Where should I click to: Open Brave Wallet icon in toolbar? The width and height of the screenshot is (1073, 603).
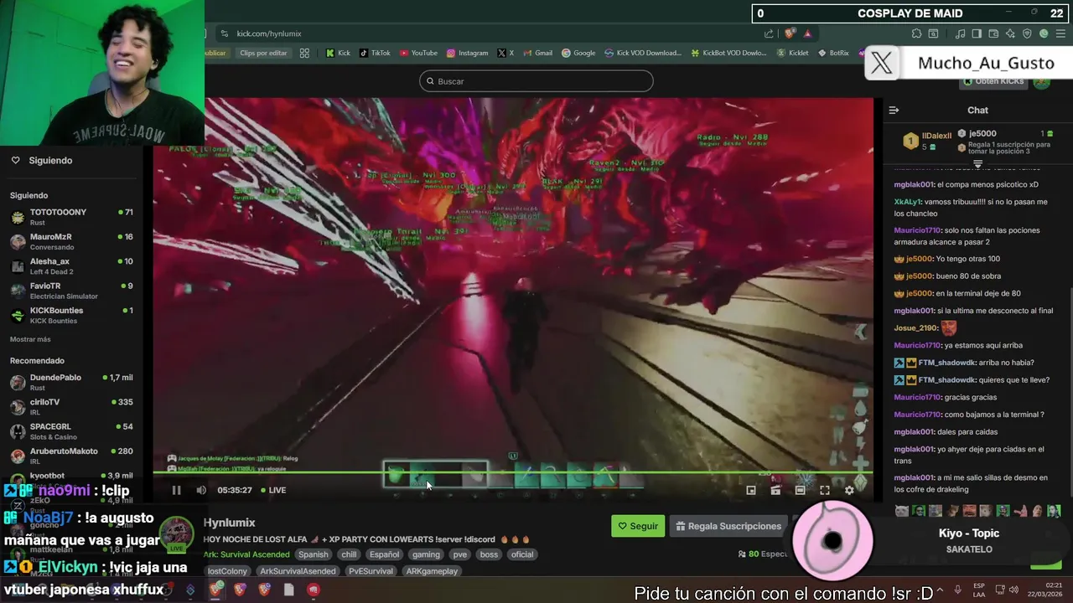point(993,33)
